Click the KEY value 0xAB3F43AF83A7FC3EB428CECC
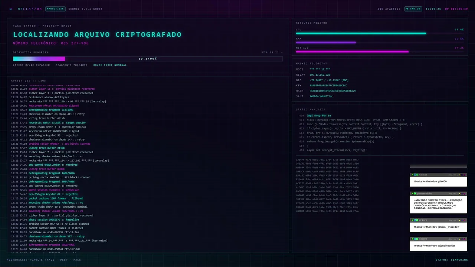The image size is (475, 267). tap(328, 85)
